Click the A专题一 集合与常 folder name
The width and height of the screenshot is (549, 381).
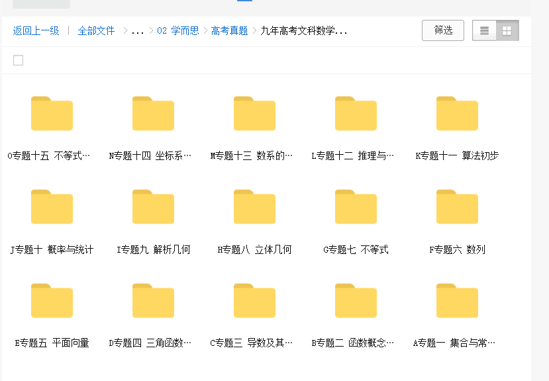click(x=454, y=343)
